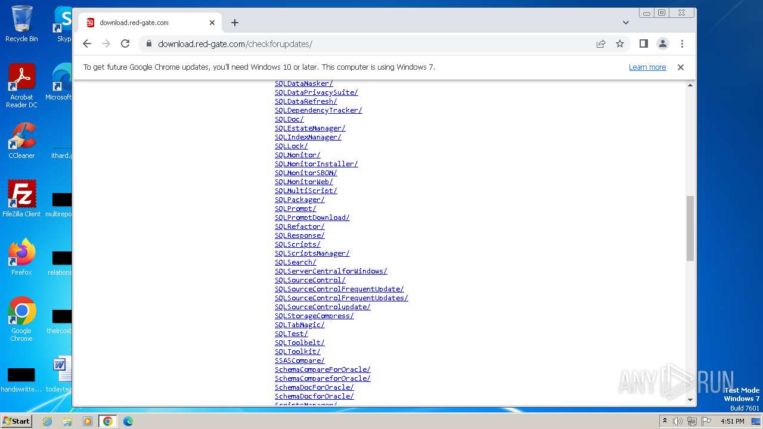Open the SQLServerCentralforWindows/ link

click(x=331, y=271)
